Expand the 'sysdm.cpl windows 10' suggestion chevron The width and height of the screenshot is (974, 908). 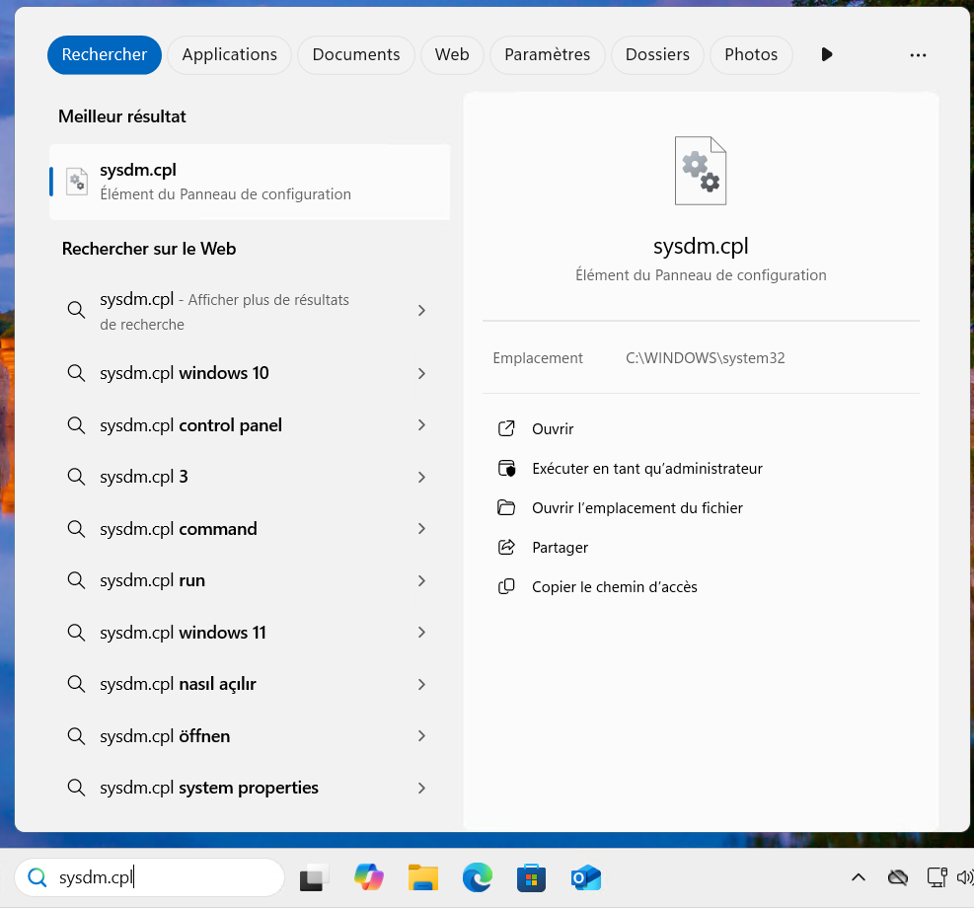point(421,374)
